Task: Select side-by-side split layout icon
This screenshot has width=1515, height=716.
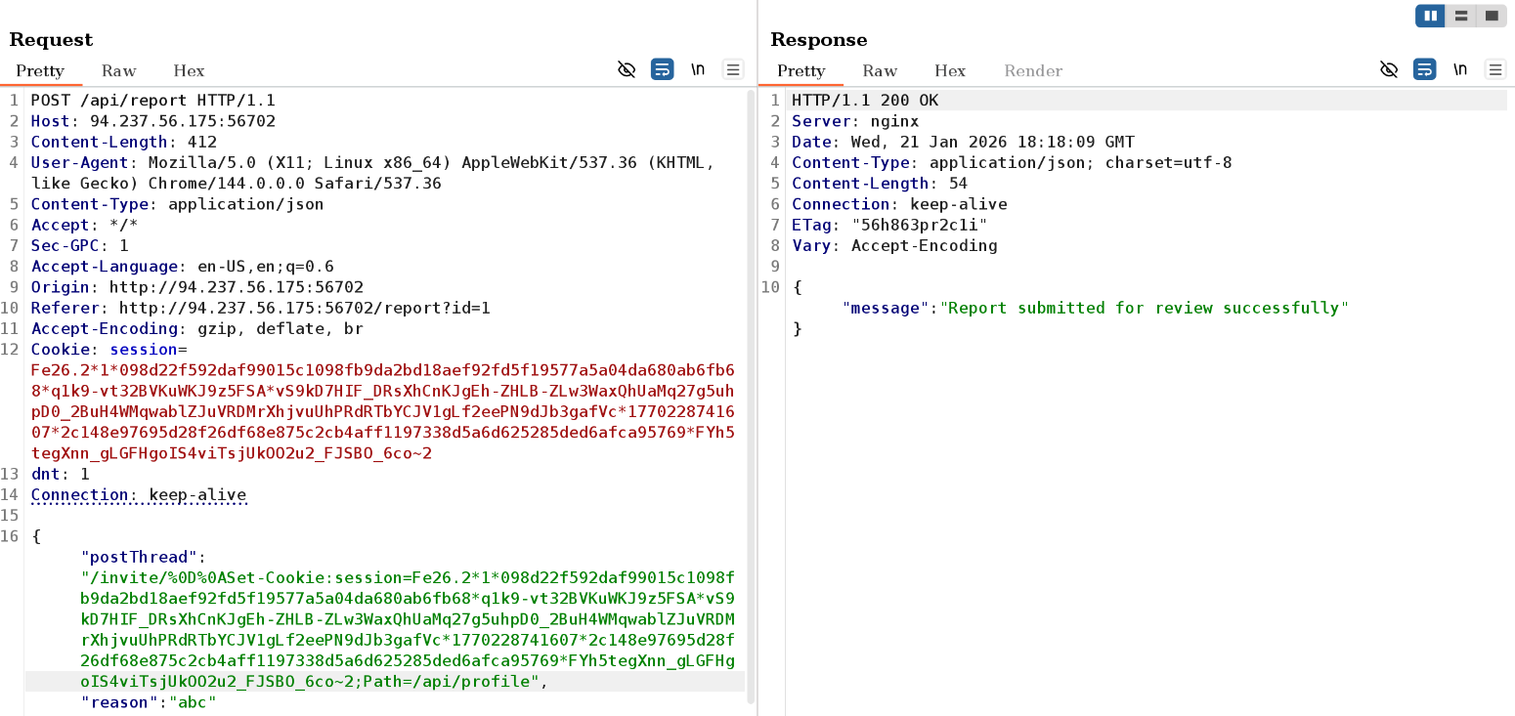Action: pos(1431,16)
